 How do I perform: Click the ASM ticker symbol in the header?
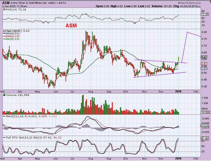[x=6, y=3]
